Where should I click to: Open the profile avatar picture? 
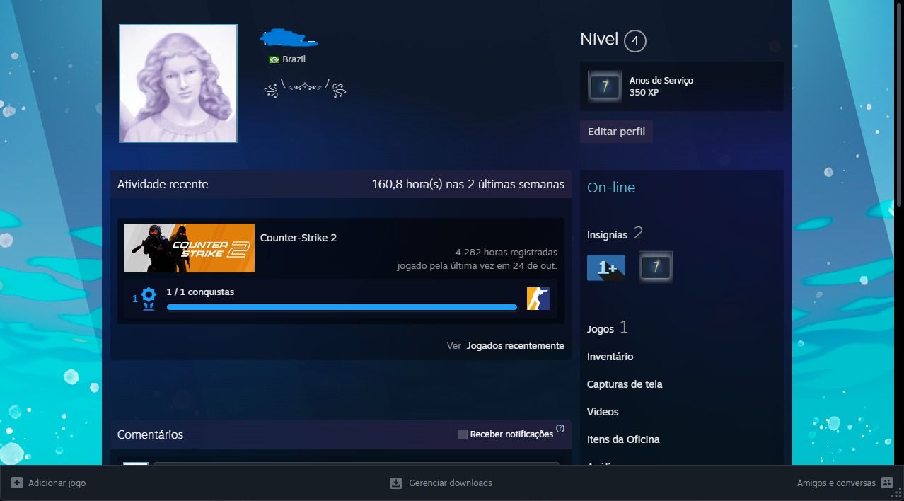(x=178, y=83)
